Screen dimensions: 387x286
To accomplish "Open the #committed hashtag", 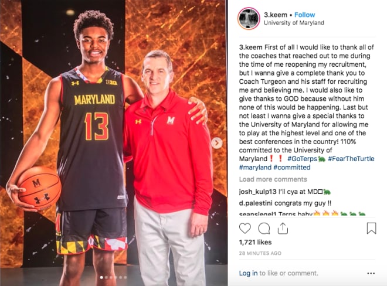I will coord(292,167).
